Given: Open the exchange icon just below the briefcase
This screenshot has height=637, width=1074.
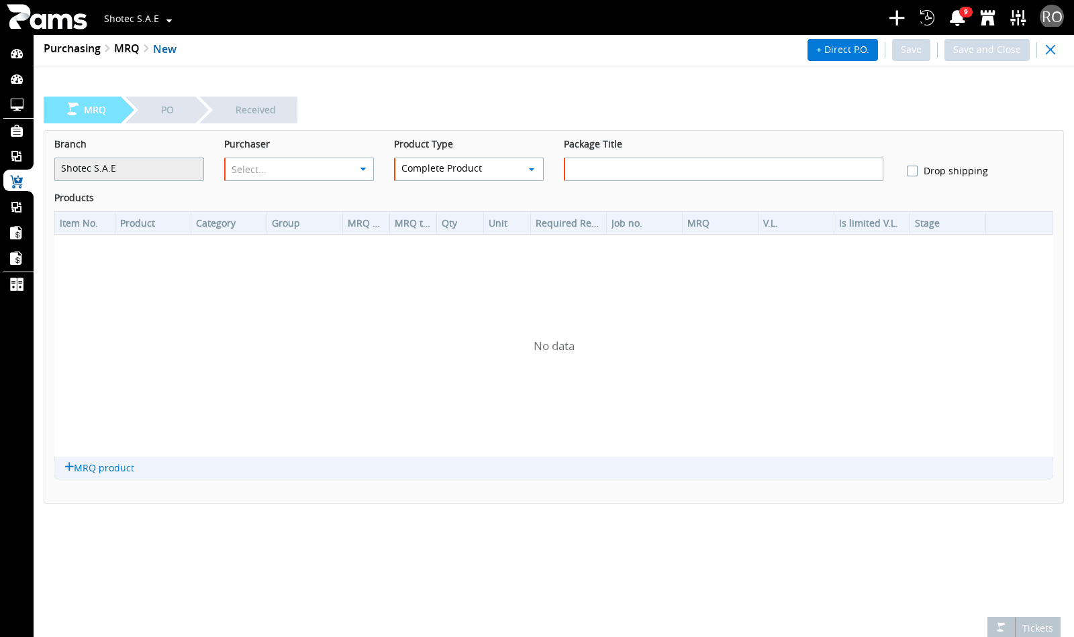Looking at the screenshot, I should [x=17, y=156].
